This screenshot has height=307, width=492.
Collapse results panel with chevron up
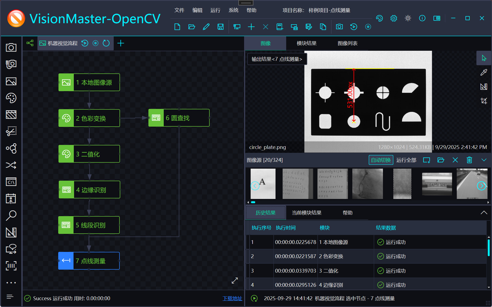pos(484,213)
